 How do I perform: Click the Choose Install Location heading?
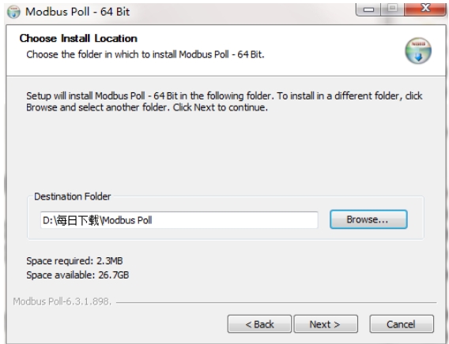point(78,39)
